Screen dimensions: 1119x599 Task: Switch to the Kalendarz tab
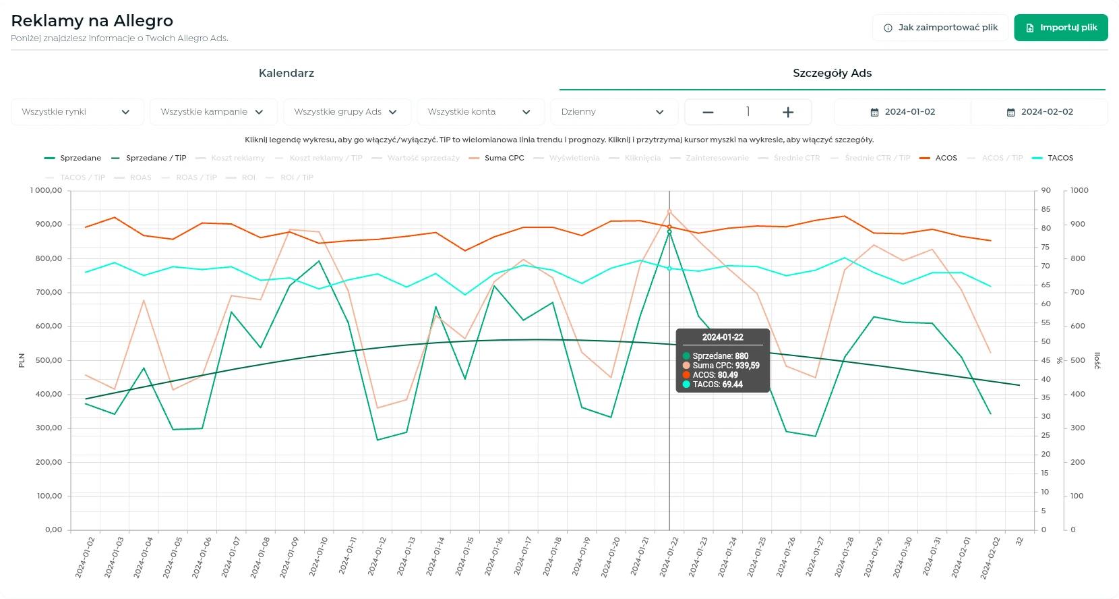click(286, 73)
